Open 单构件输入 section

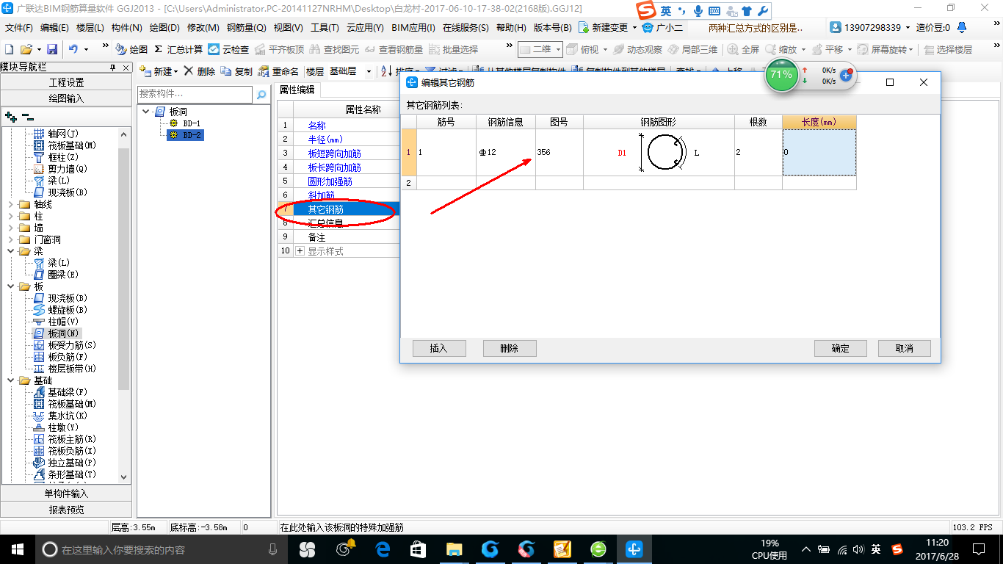coord(66,493)
